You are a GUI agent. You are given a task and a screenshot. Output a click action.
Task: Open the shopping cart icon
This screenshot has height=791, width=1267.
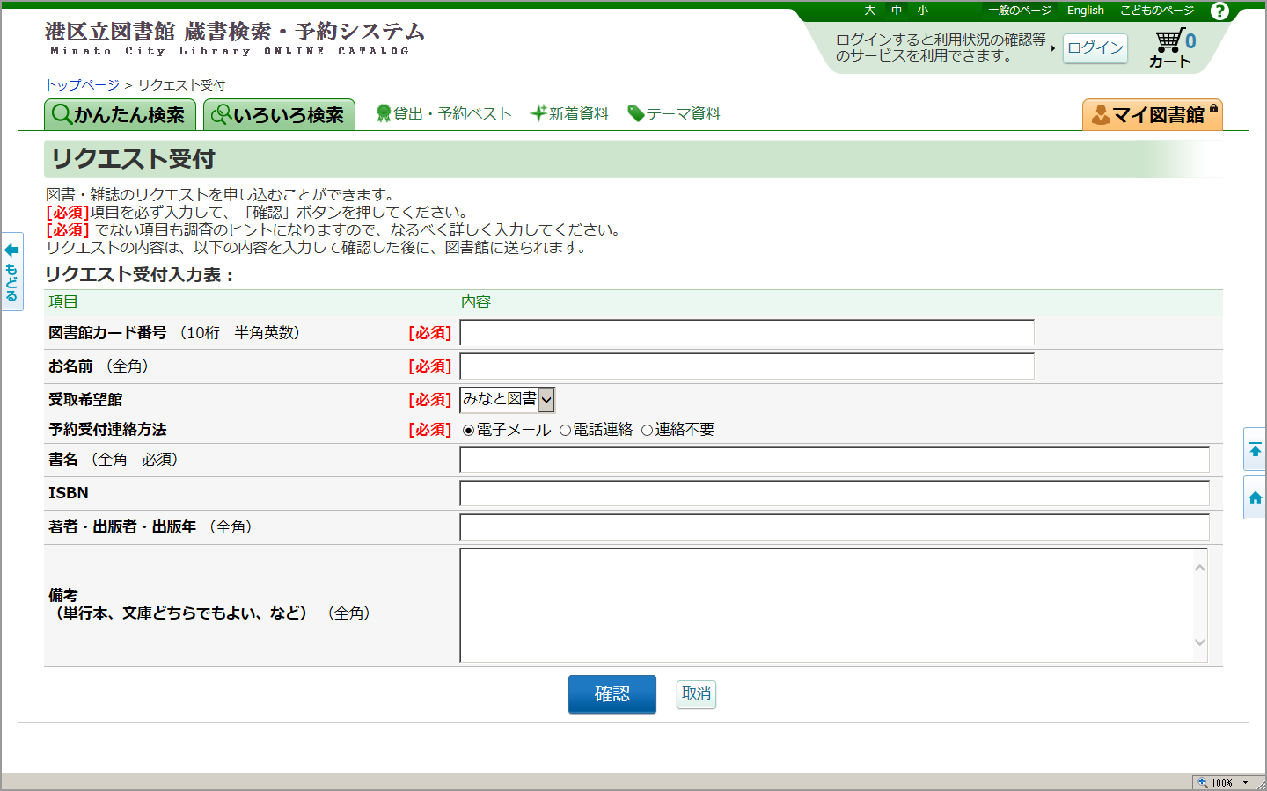[1170, 49]
